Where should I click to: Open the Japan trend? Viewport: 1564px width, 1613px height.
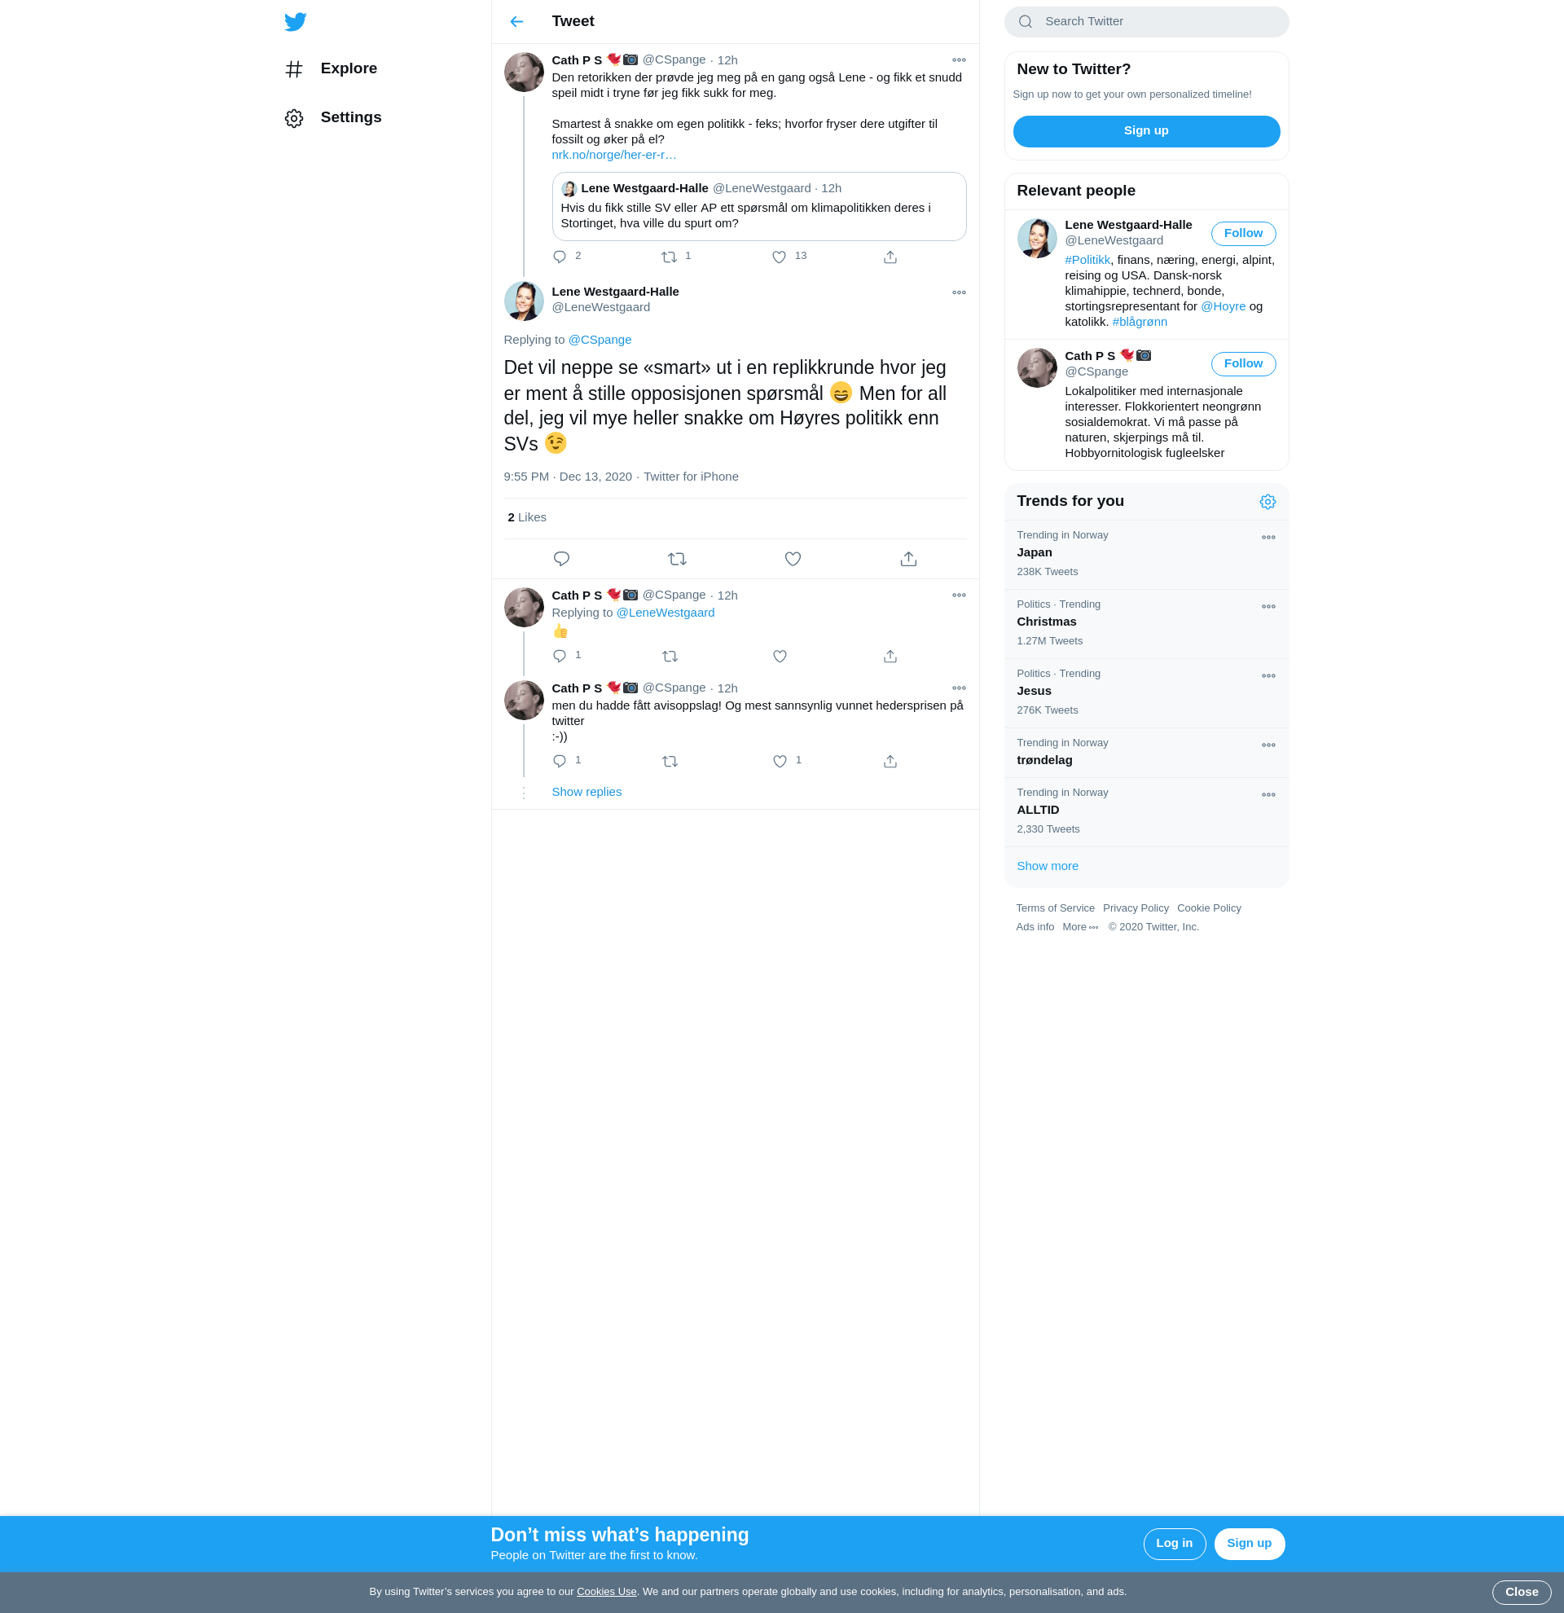(1146, 555)
